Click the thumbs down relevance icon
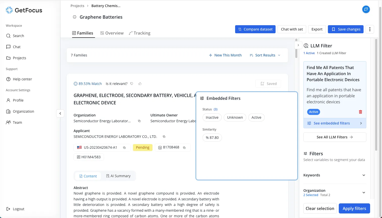 (x=132, y=84)
